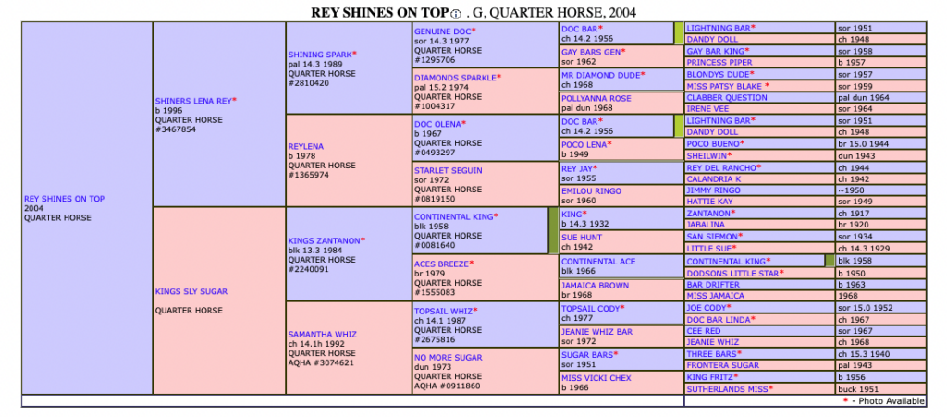Click the ZANTANON link dated ch 1917

tap(708, 213)
